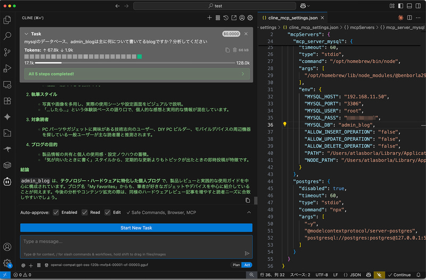The width and height of the screenshot is (426, 280).
Task: Open Cline account icon in header
Action: tap(242, 18)
